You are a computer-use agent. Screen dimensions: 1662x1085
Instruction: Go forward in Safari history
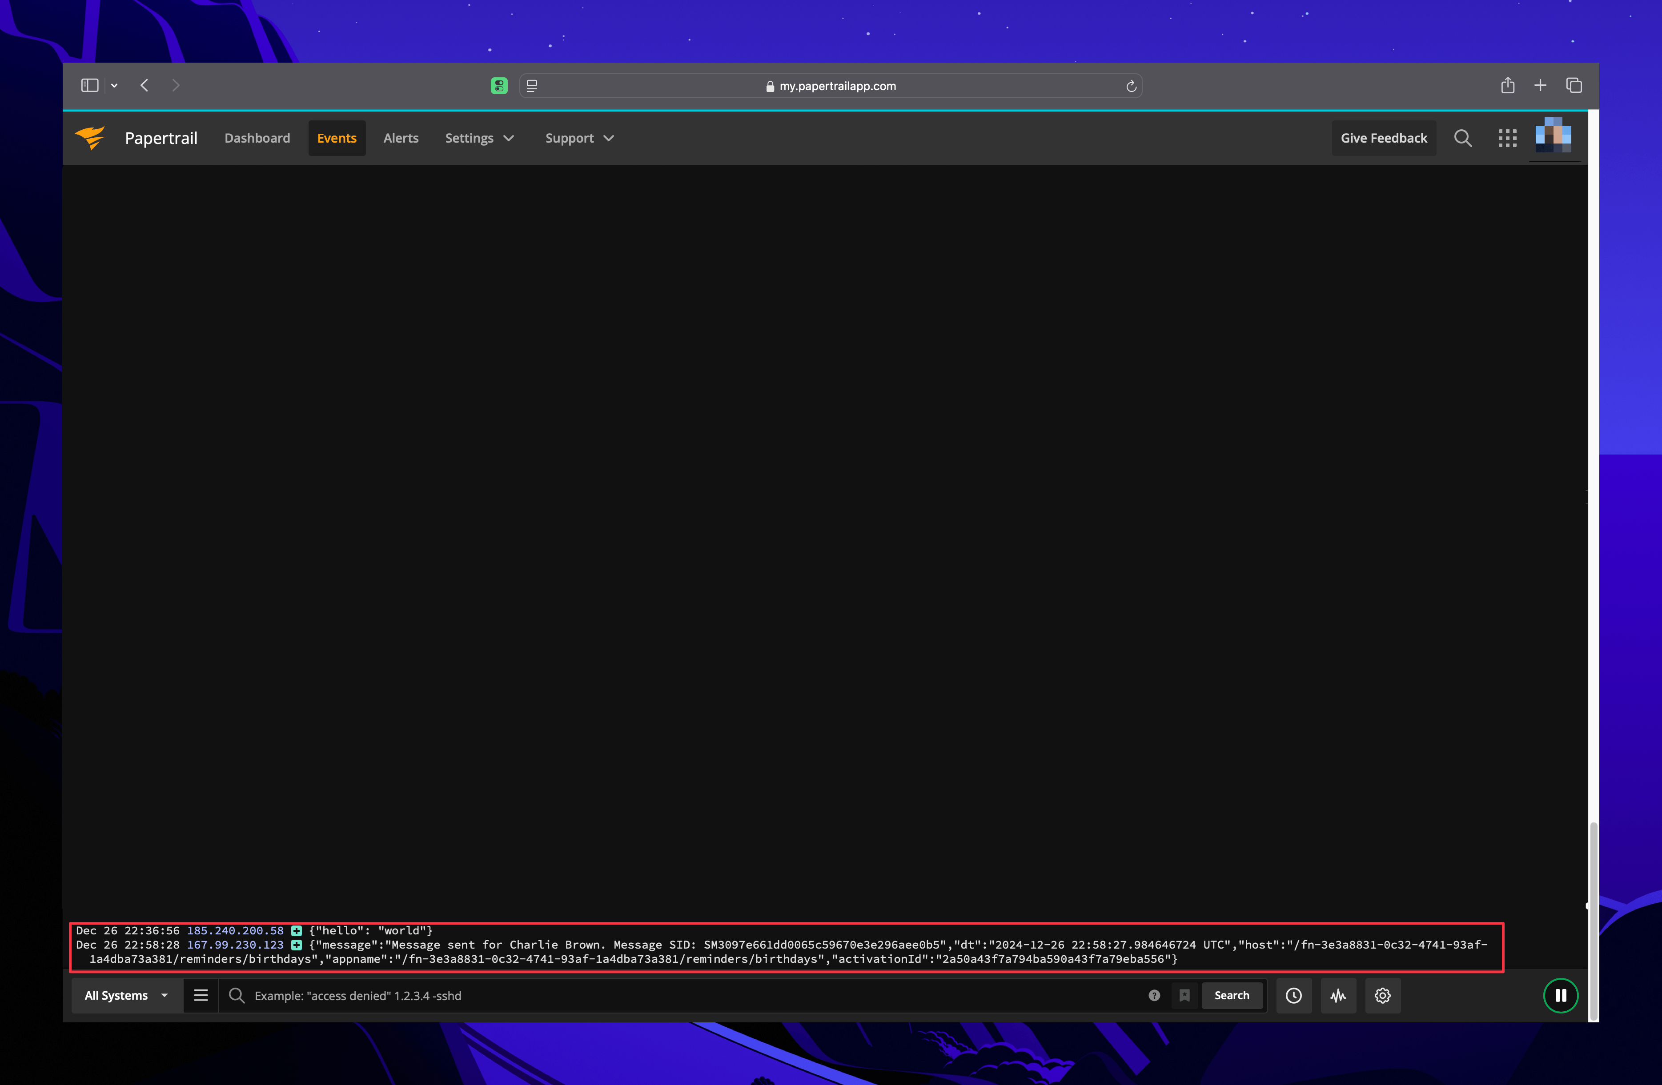pyautogui.click(x=175, y=85)
